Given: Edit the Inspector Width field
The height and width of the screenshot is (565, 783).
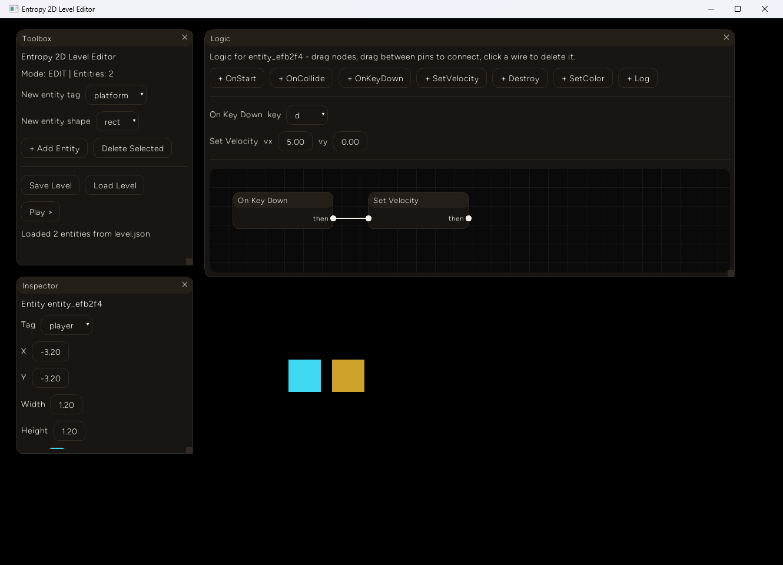Looking at the screenshot, I should pos(67,405).
